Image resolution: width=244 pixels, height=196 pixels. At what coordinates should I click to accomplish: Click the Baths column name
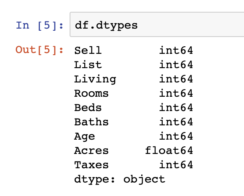[x=91, y=122]
